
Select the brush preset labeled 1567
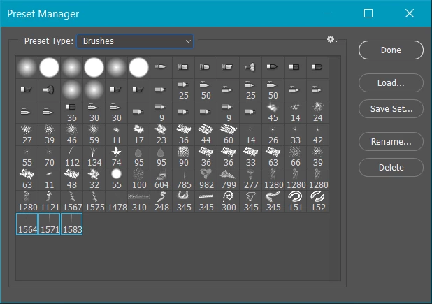pos(71,201)
